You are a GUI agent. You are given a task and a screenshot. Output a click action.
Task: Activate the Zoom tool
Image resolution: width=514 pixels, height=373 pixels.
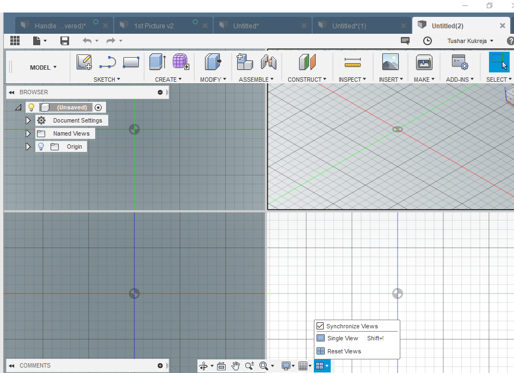(x=250, y=366)
